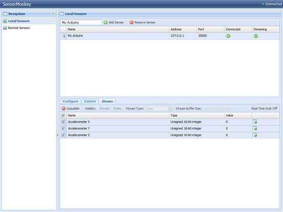The width and height of the screenshot is (283, 212).
Task: Sort by Value column in stream table
Action: click(x=238, y=115)
